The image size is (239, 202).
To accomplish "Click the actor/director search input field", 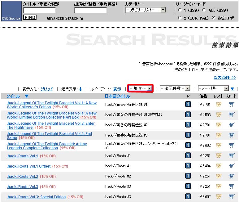I will [x=91, y=10].
